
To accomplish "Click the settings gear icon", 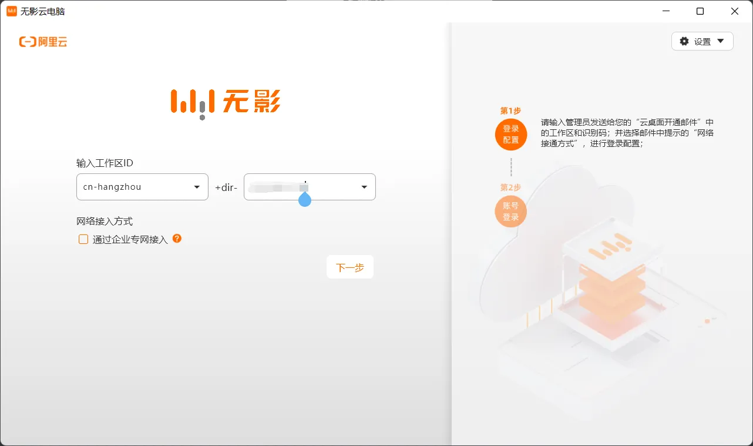I will 684,41.
